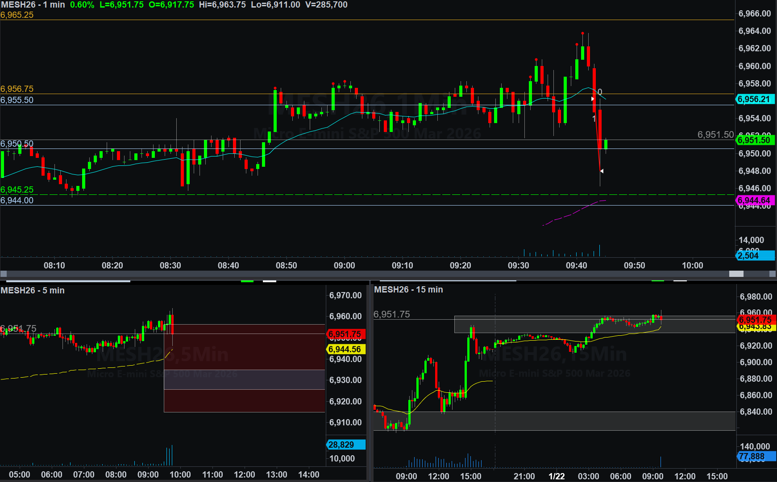Click the blue 28,829 volume tag on 5 min chart

coord(345,445)
